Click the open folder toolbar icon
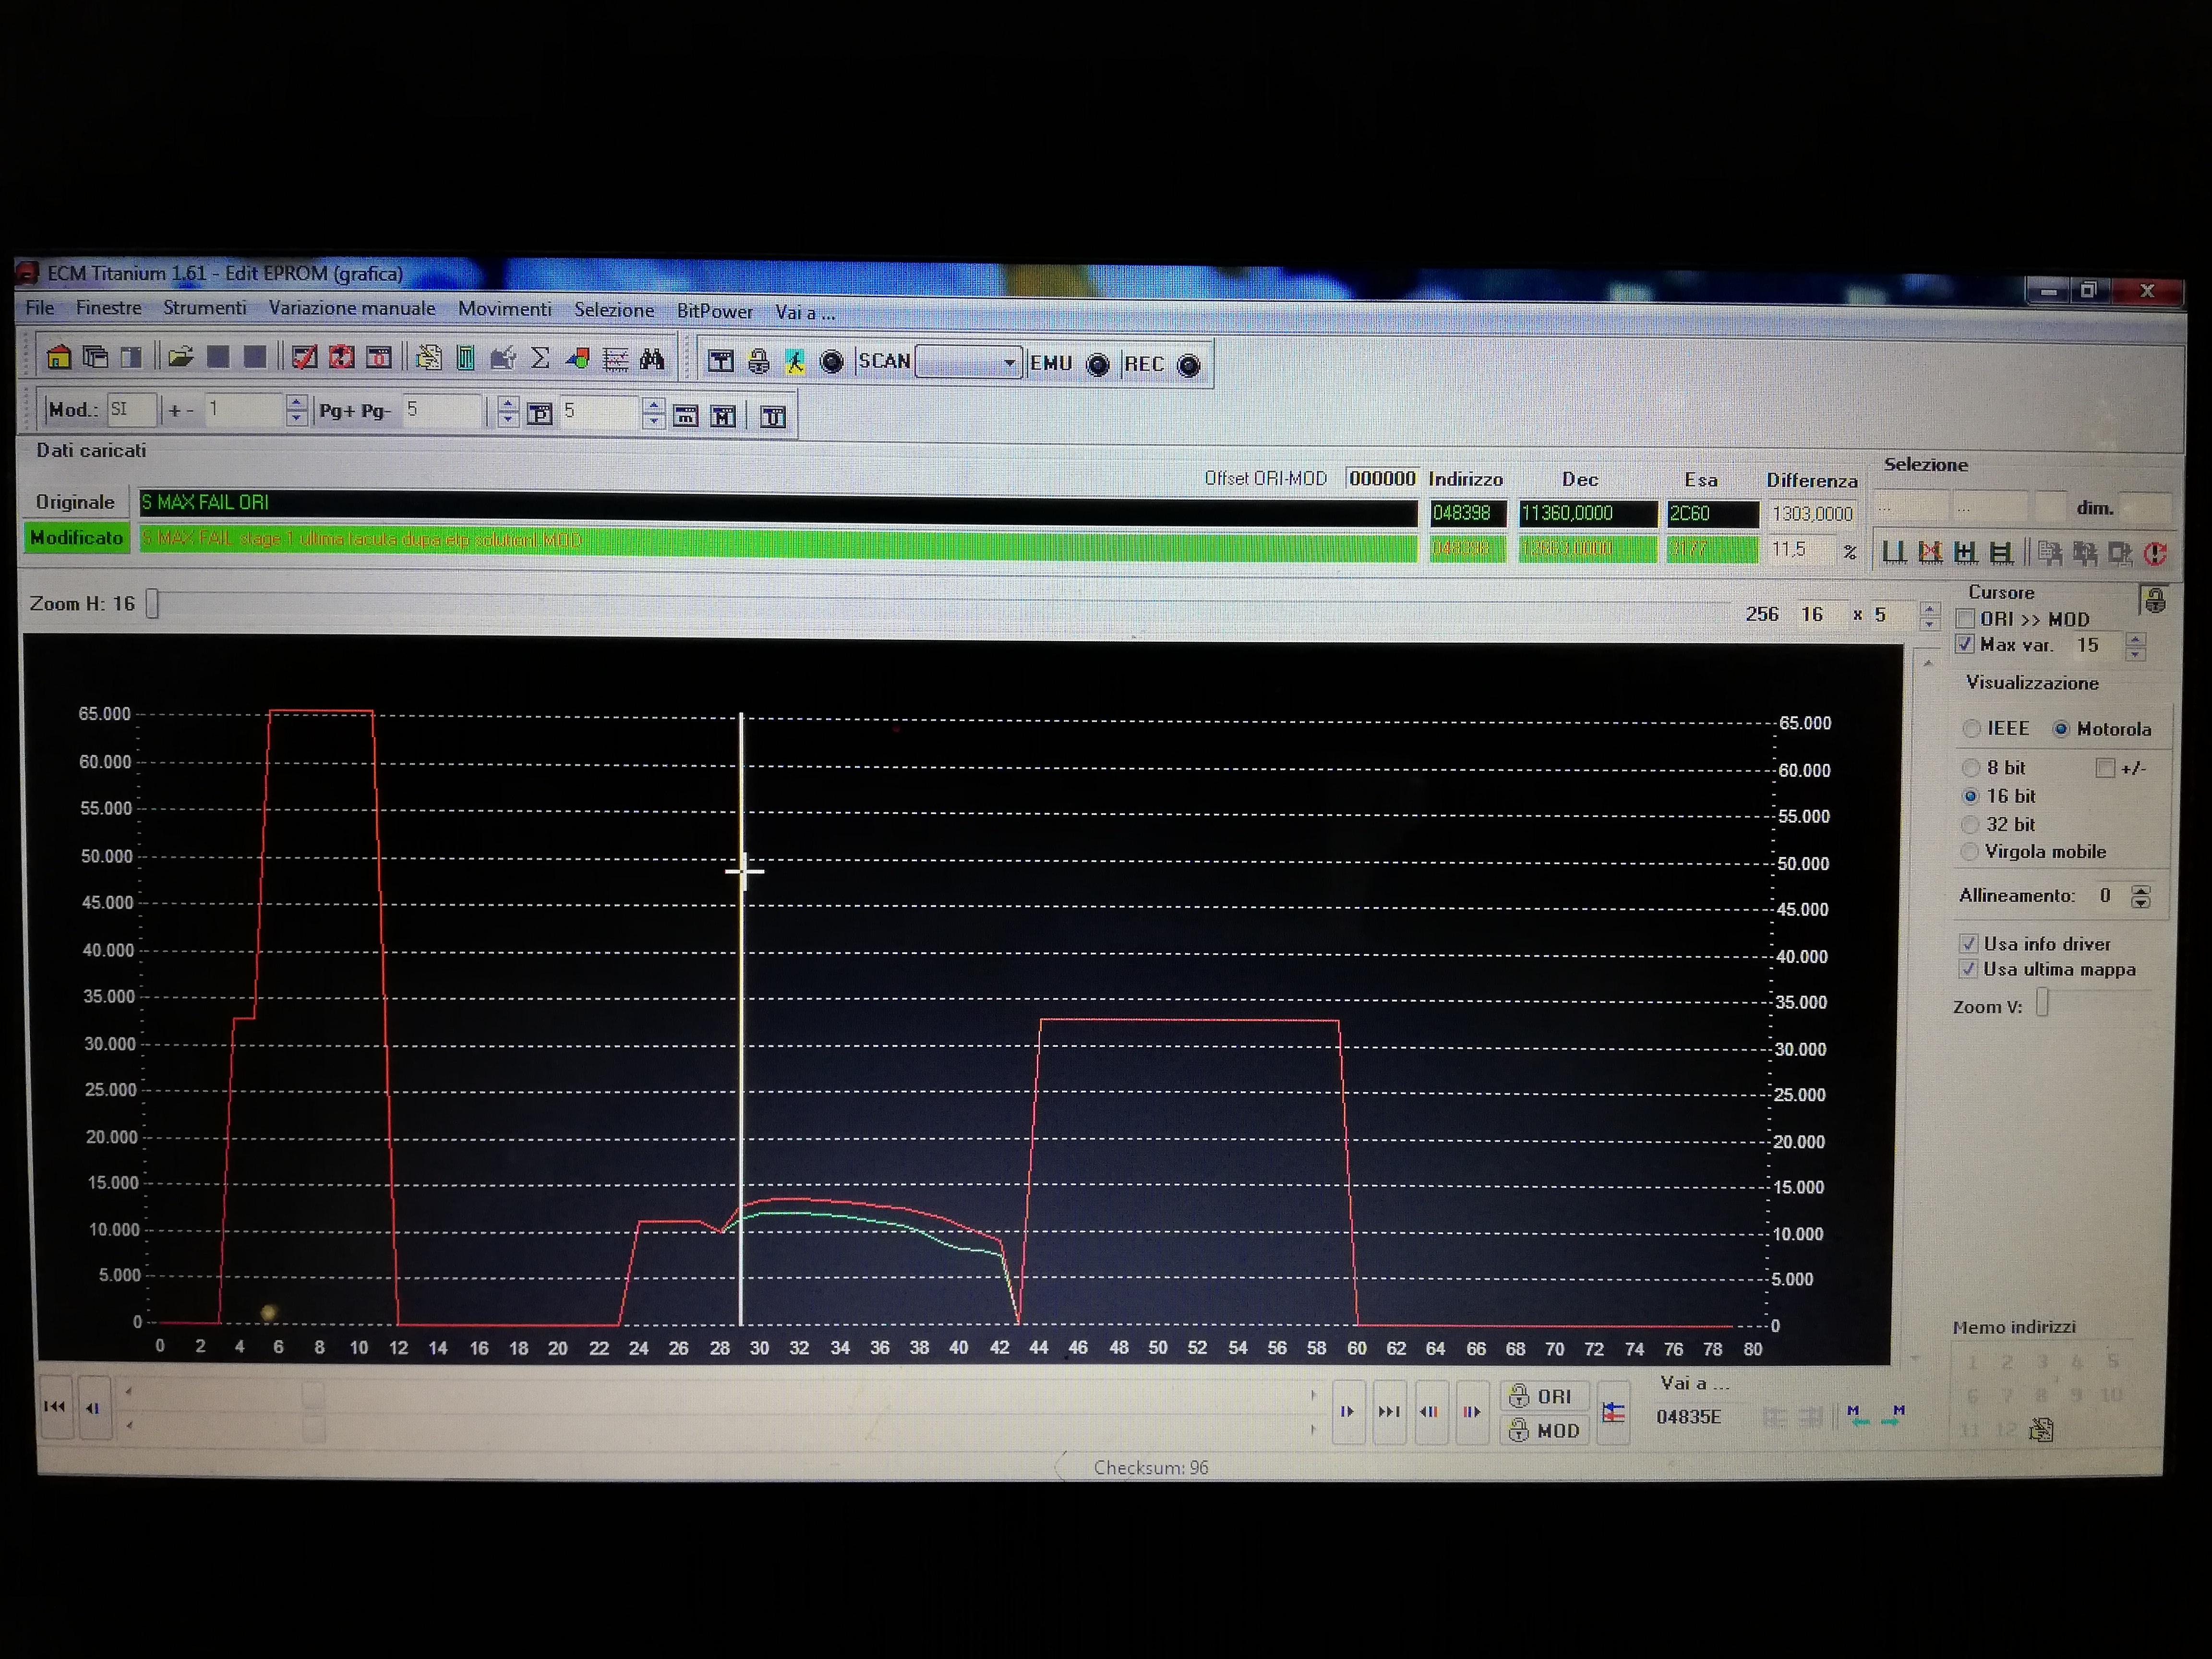Viewport: 2212px width, 1659px height. pos(181,357)
